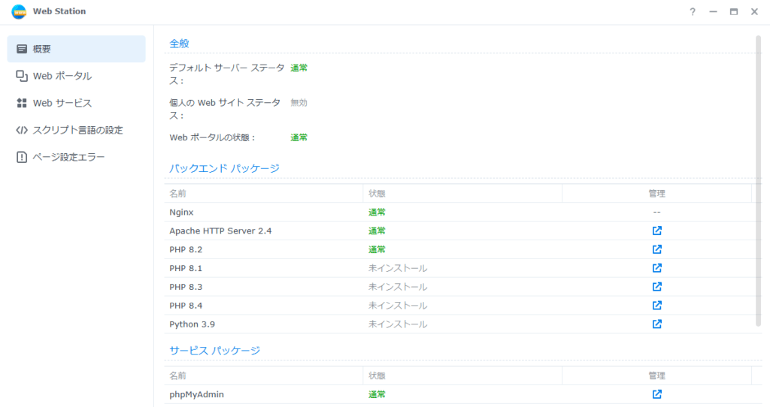The image size is (770, 407).
Task: Select the PHP 8.1 name cell
Action: (186, 268)
